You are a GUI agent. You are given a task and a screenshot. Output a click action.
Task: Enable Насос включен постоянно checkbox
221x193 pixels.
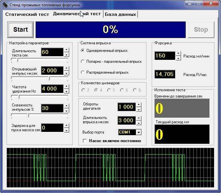(85, 141)
